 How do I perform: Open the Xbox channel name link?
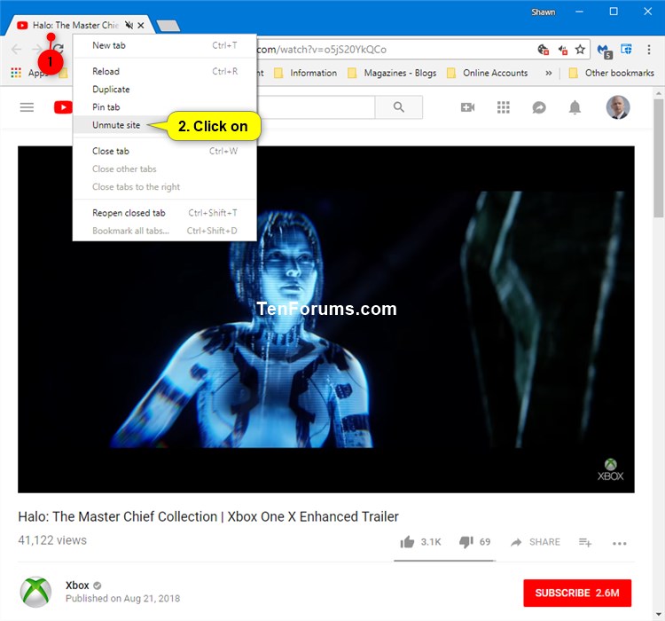(77, 586)
